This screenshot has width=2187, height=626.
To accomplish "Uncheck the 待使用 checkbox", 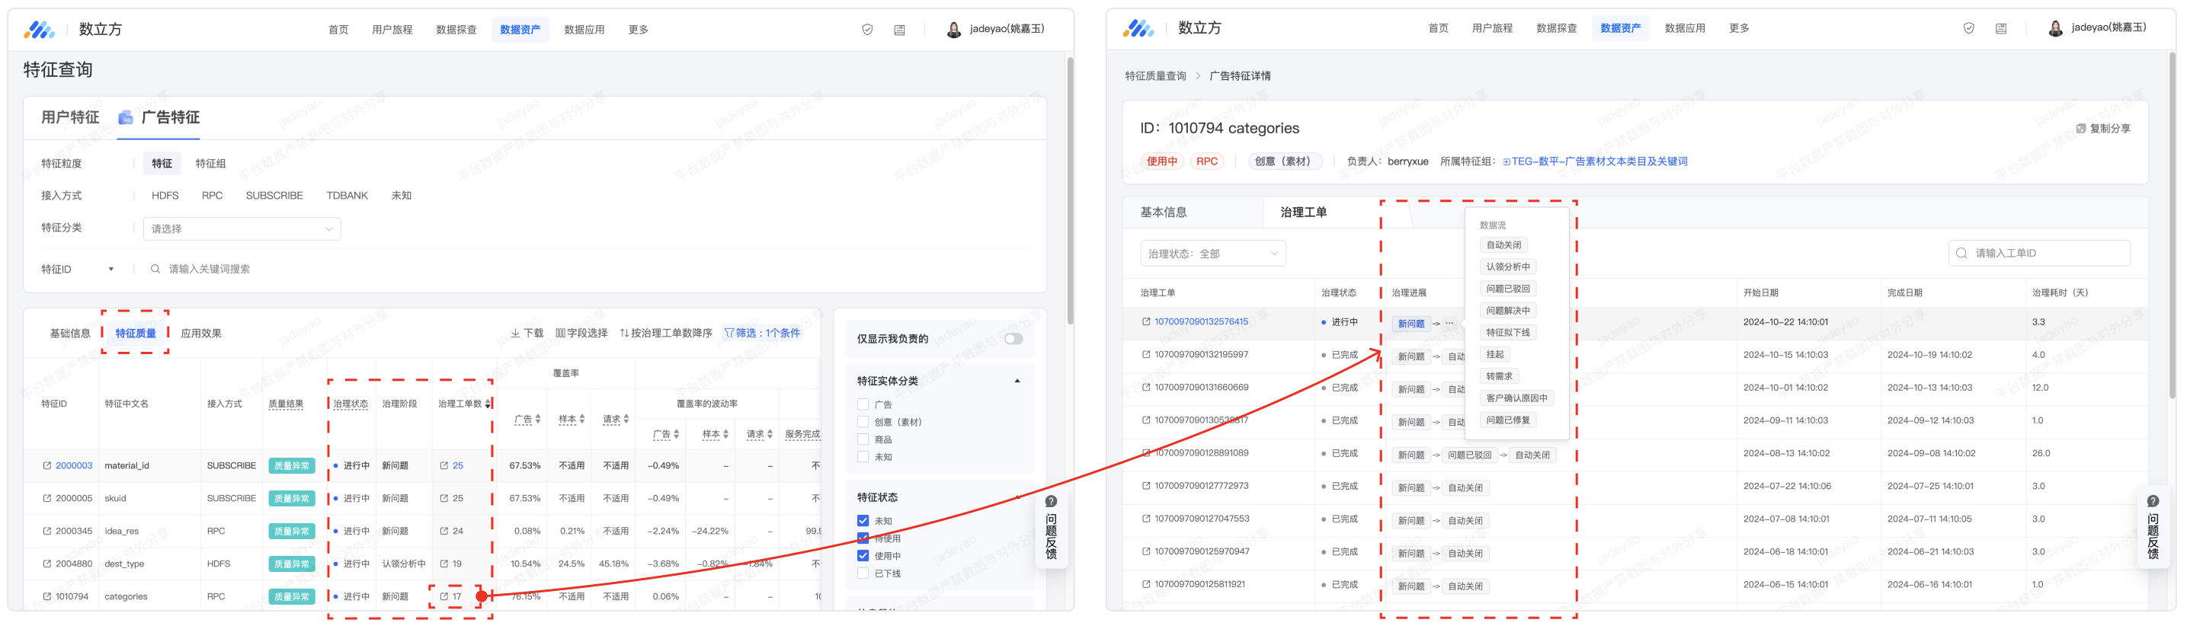I will pos(863,538).
